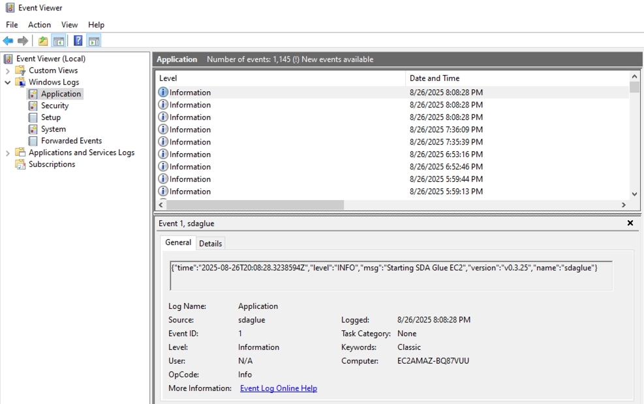Open the Forwarded Events log icon
The height and width of the screenshot is (404, 644).
[x=33, y=141]
